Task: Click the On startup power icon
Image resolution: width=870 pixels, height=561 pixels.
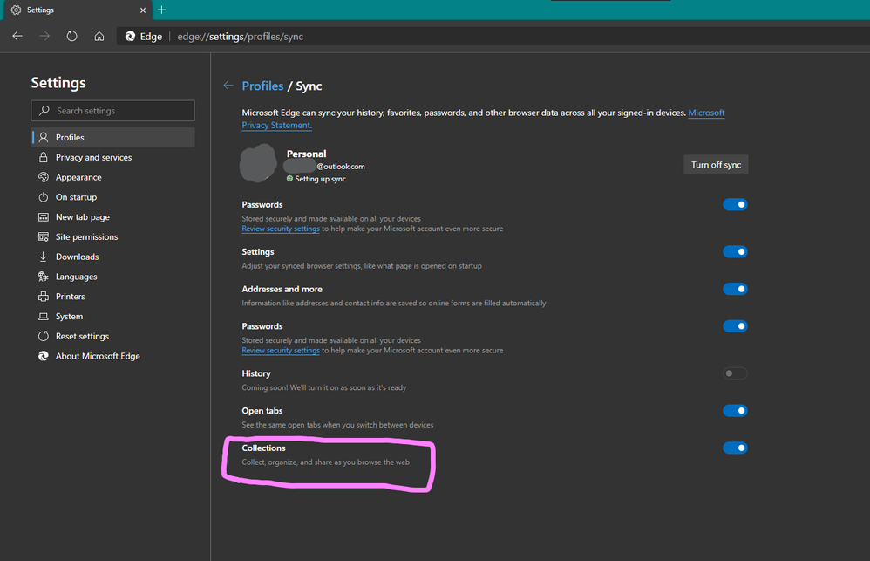Action: (x=44, y=197)
